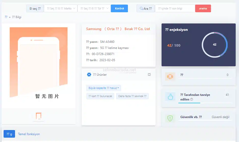Open the Tür type dropdown
Image resolution: width=239 pixels, height=142 pixels.
(x=94, y=8)
